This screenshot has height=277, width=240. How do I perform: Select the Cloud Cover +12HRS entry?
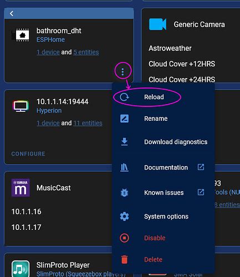click(182, 64)
